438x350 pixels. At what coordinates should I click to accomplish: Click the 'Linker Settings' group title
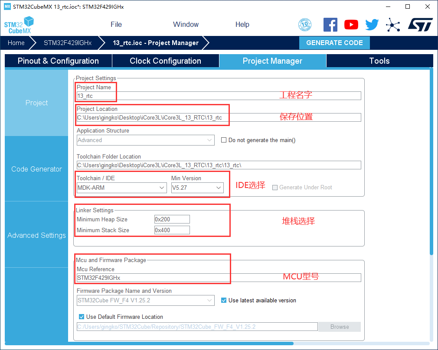[95, 210]
